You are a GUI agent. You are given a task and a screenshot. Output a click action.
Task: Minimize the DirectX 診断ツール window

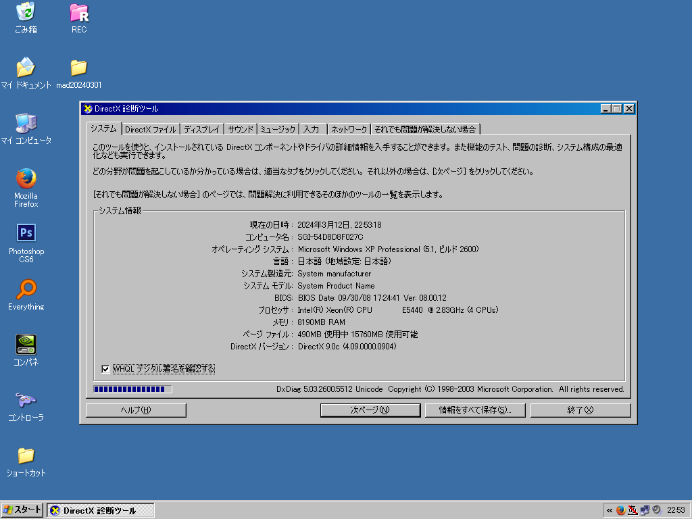[x=606, y=109]
